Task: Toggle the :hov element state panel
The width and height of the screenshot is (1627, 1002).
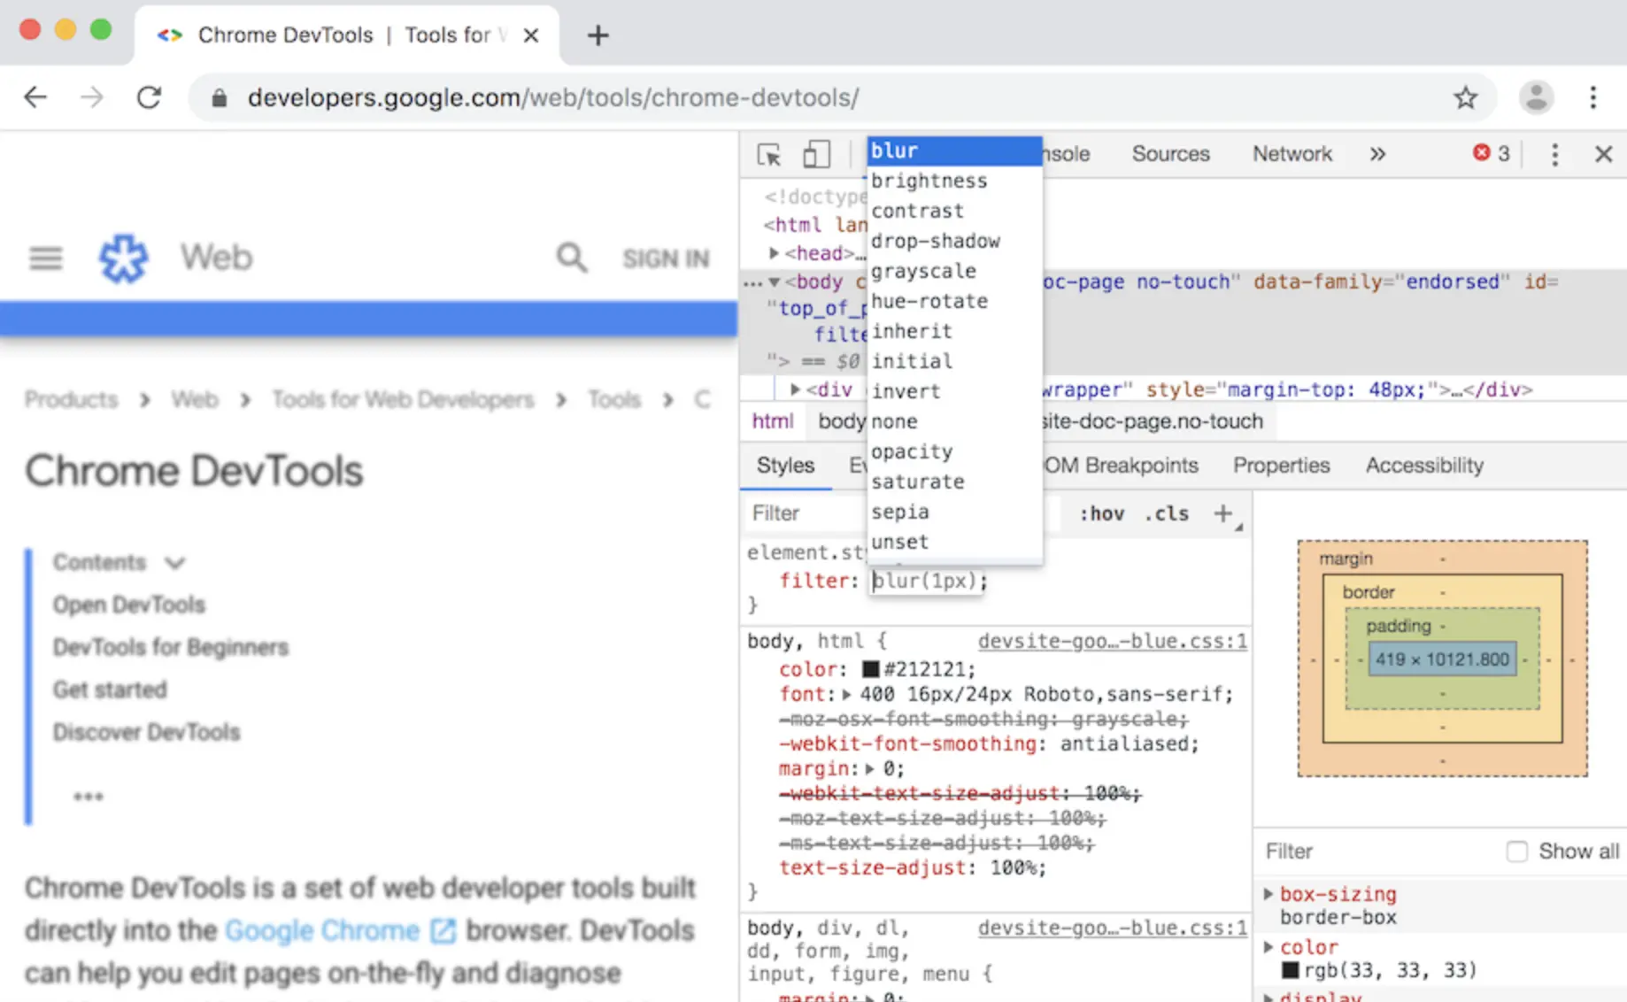Action: (1102, 513)
